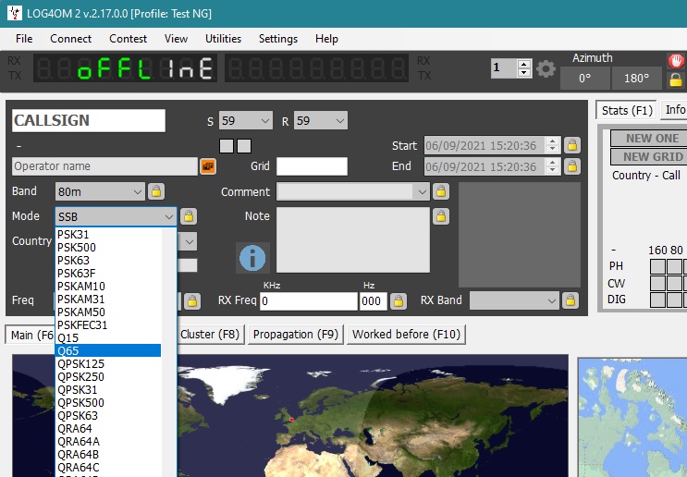Image resolution: width=687 pixels, height=477 pixels.
Task: Toggle the lock icon next to Band
Action: click(156, 191)
